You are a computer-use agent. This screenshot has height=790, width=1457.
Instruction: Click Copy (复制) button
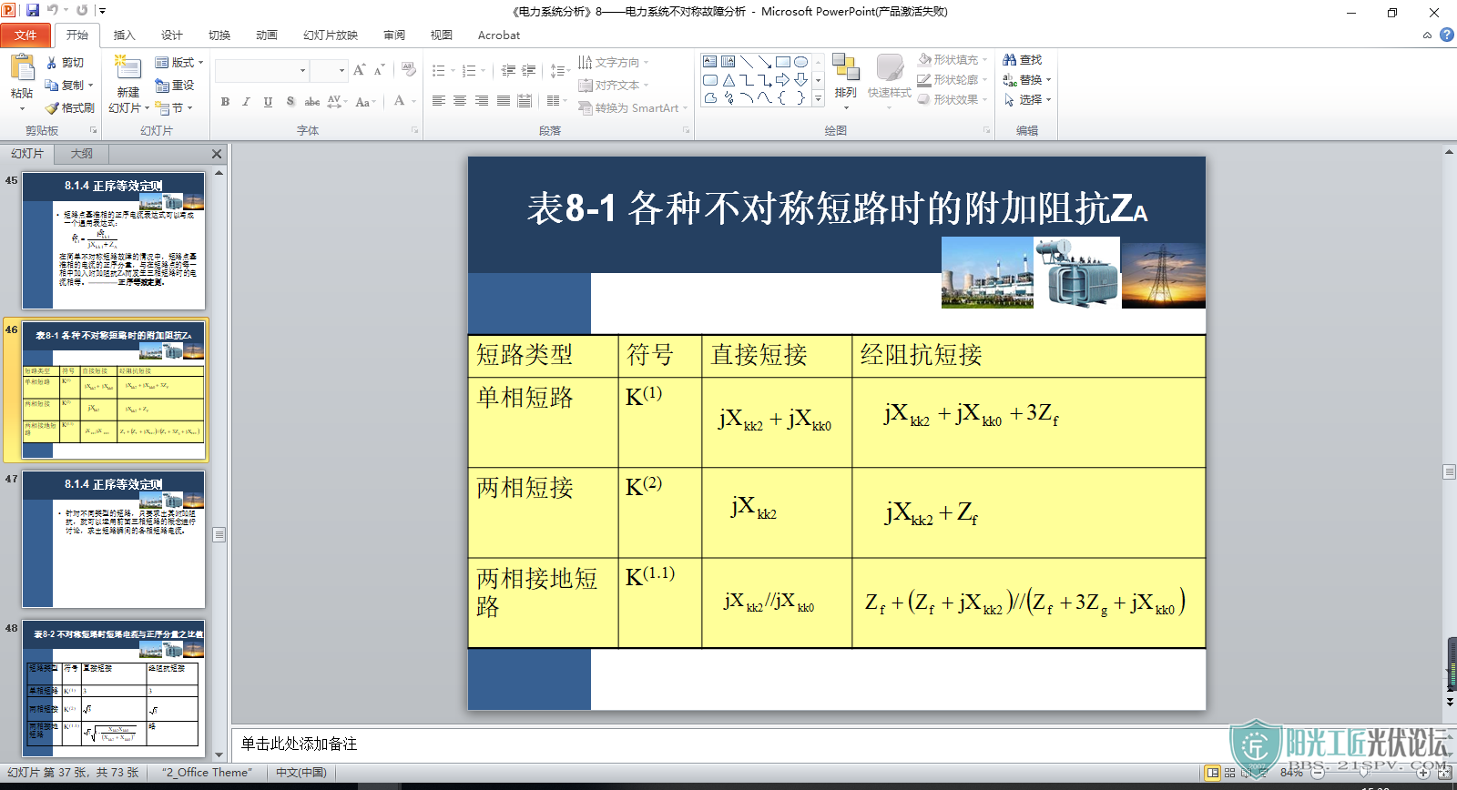(x=69, y=85)
